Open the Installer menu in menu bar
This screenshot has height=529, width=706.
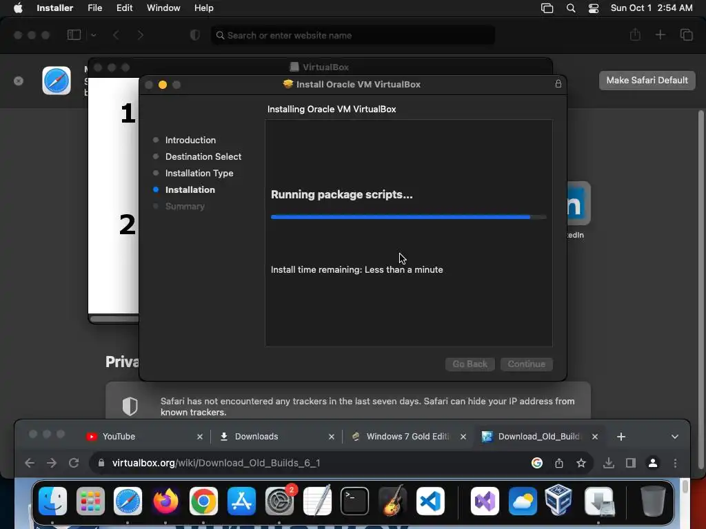55,8
